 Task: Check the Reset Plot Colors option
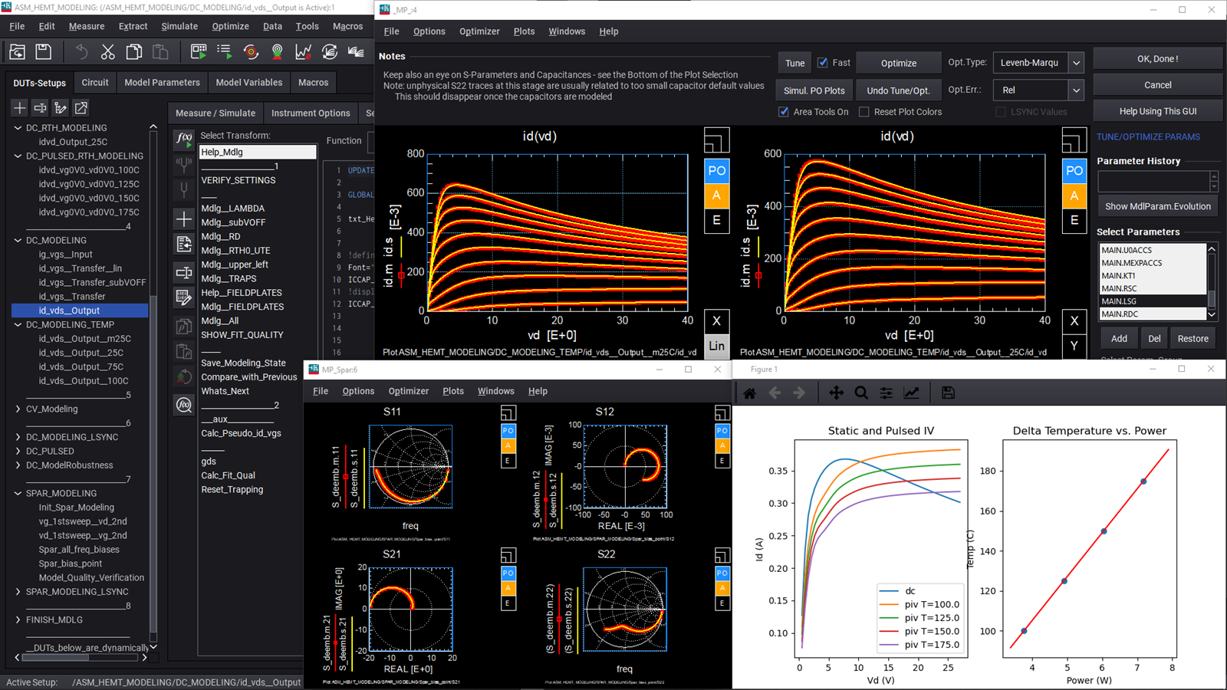click(864, 111)
